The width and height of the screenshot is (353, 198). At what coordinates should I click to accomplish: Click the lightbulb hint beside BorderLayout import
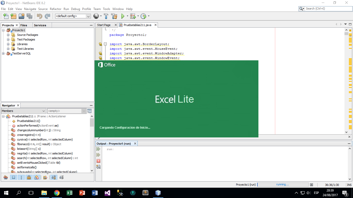tap(101, 44)
